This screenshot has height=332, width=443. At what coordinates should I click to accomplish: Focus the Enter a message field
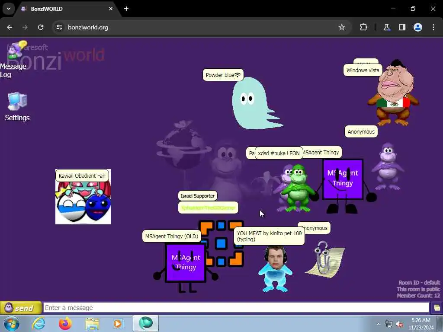236,308
